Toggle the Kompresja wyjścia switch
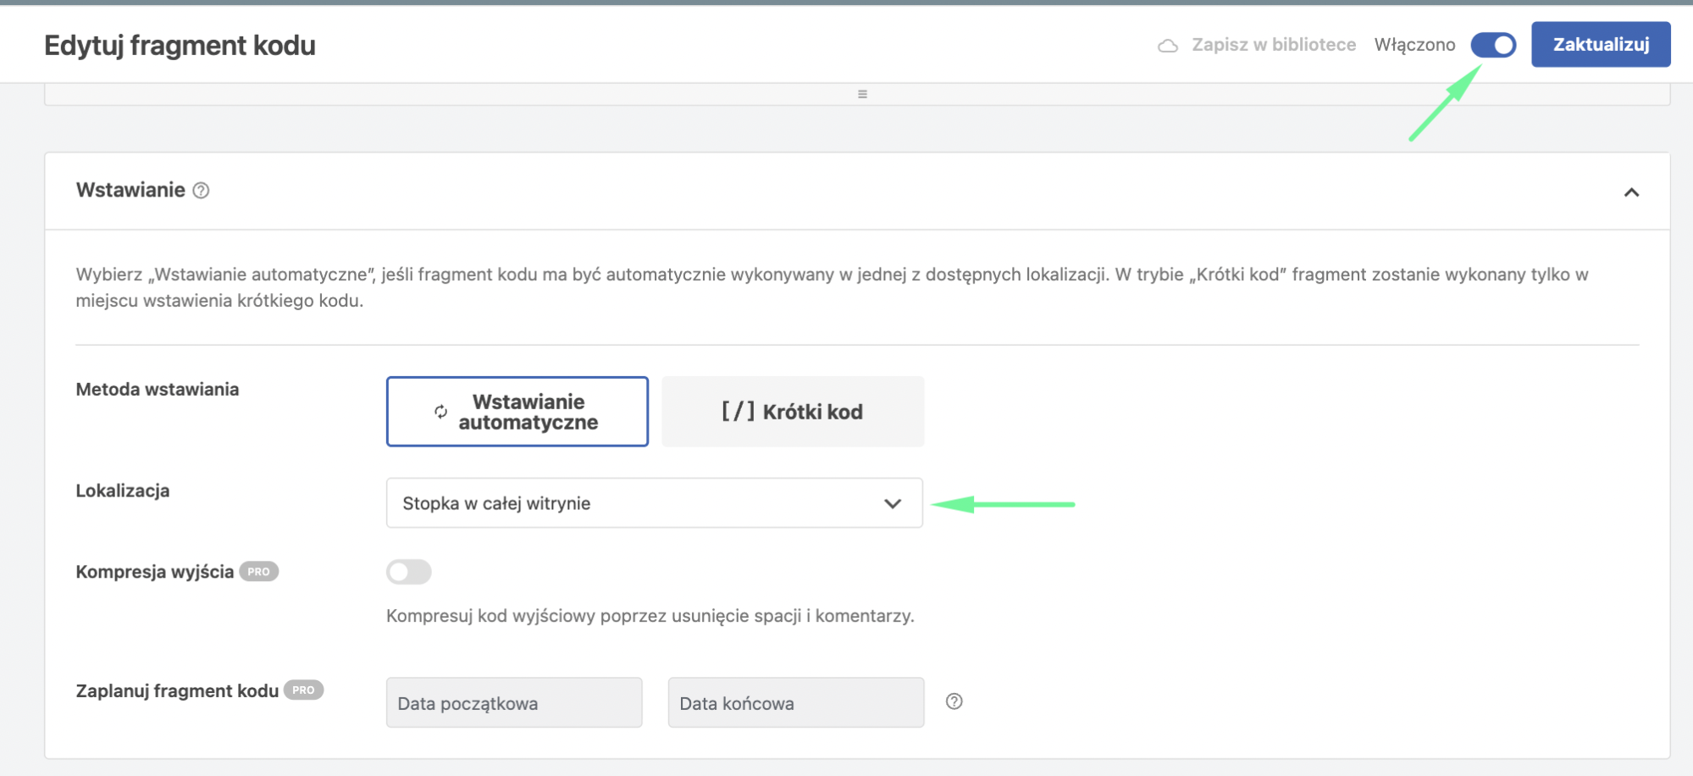The height and width of the screenshot is (776, 1693). (x=408, y=572)
